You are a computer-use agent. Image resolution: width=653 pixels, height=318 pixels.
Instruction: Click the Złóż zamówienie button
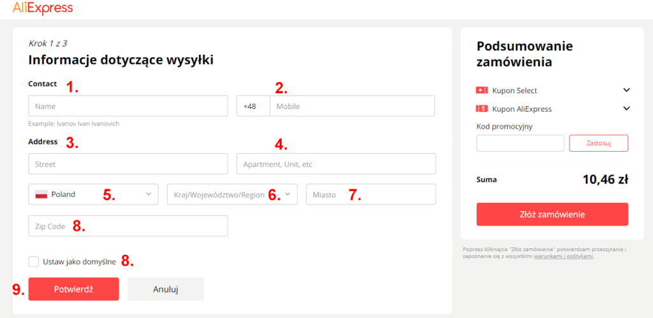point(552,214)
